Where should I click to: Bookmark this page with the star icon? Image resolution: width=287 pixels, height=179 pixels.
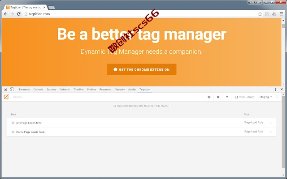[x=260, y=14]
